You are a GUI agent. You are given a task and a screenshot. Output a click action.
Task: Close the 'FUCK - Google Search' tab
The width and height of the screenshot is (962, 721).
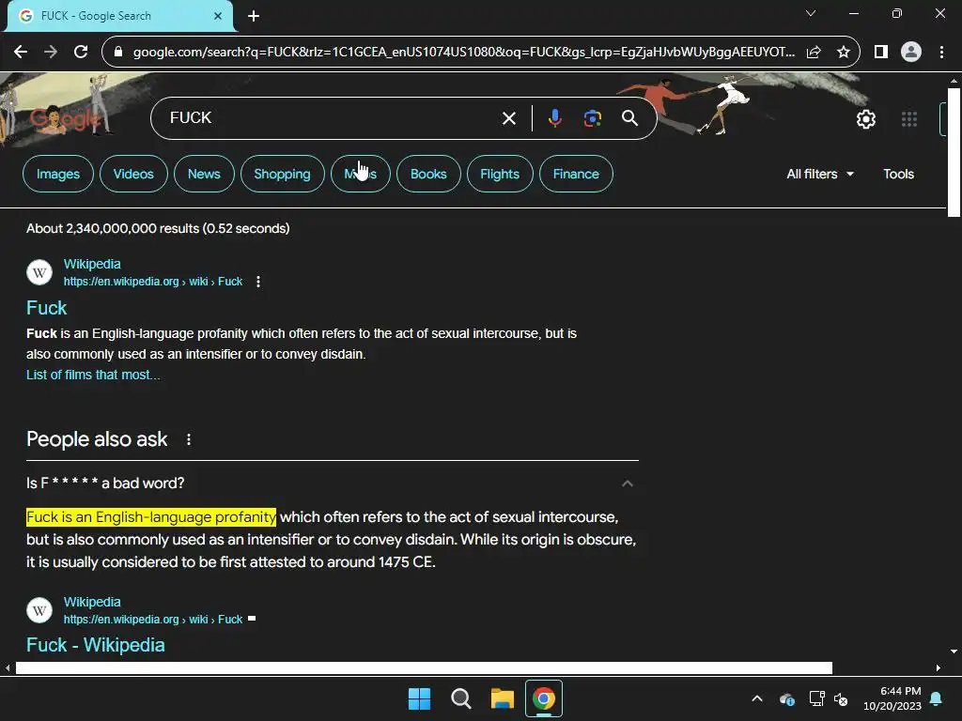pyautogui.click(x=218, y=16)
